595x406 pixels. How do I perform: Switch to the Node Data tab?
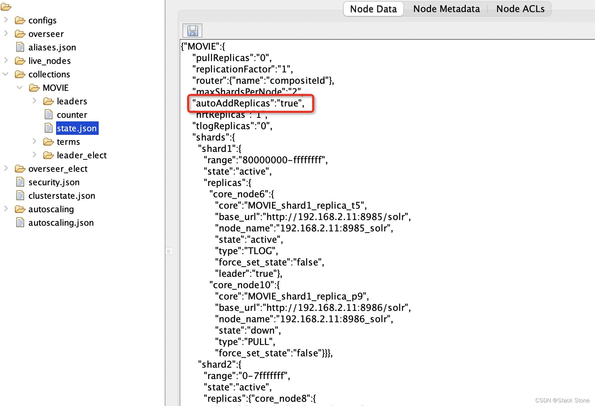(373, 9)
